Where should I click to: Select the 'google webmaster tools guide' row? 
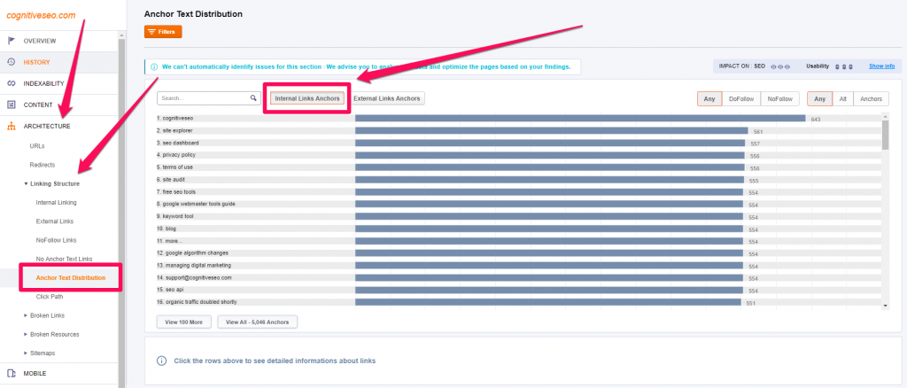pyautogui.click(x=518, y=204)
